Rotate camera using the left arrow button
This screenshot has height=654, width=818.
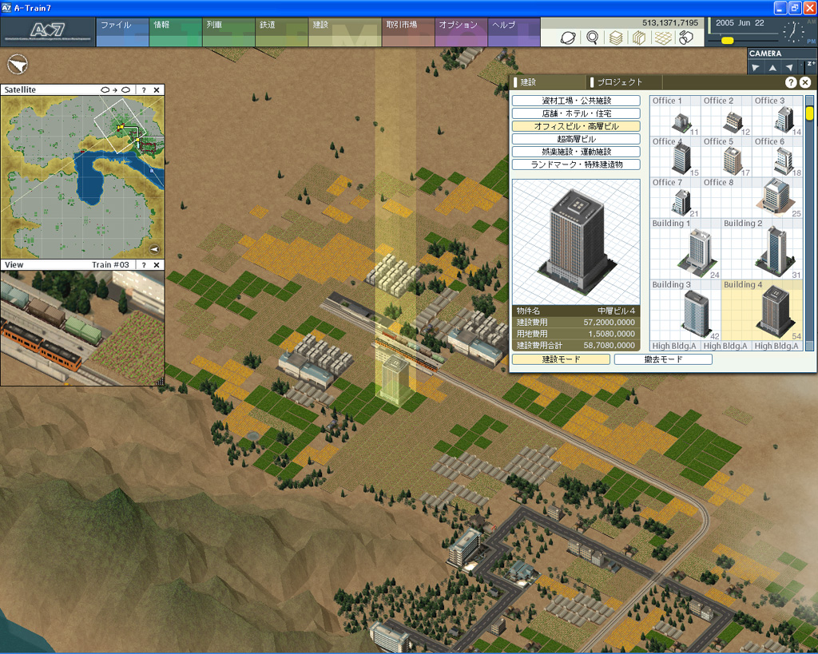click(x=755, y=68)
